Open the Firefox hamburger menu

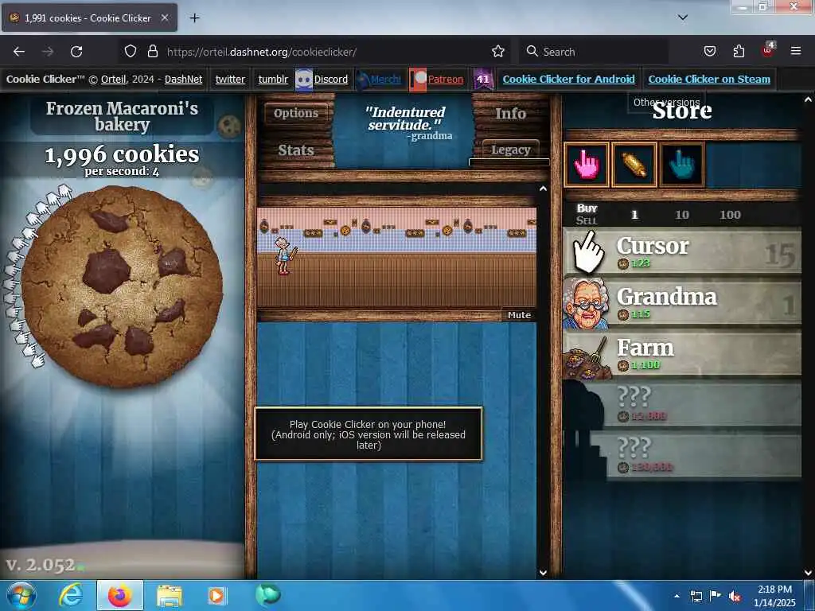click(x=795, y=51)
